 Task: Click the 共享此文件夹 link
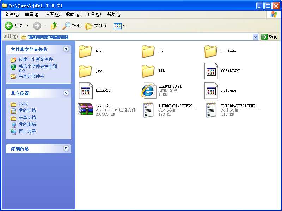[31, 76]
